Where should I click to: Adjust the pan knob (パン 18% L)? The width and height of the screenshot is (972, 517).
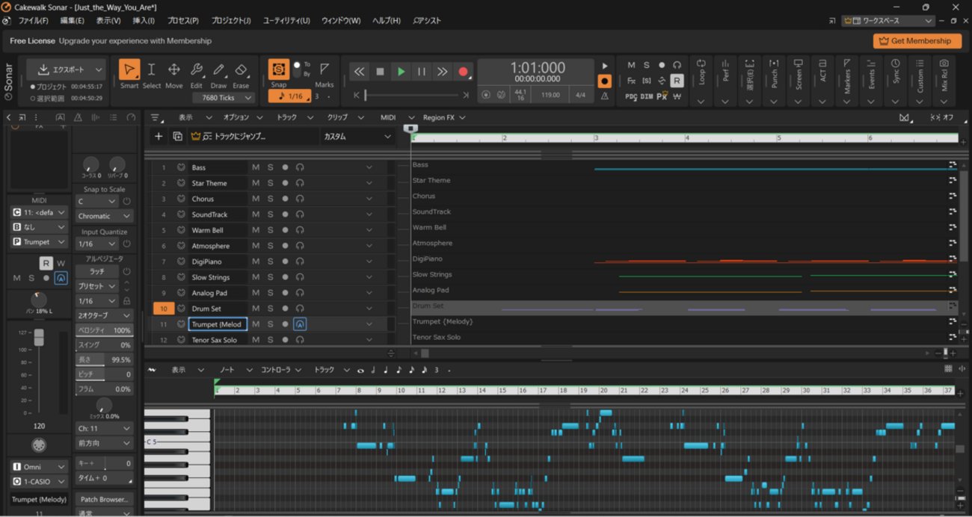(39, 300)
